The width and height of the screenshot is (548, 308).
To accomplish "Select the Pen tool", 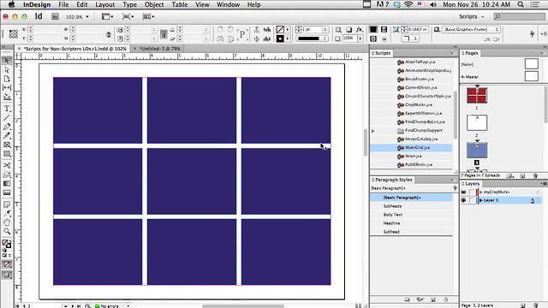I will [x=7, y=127].
